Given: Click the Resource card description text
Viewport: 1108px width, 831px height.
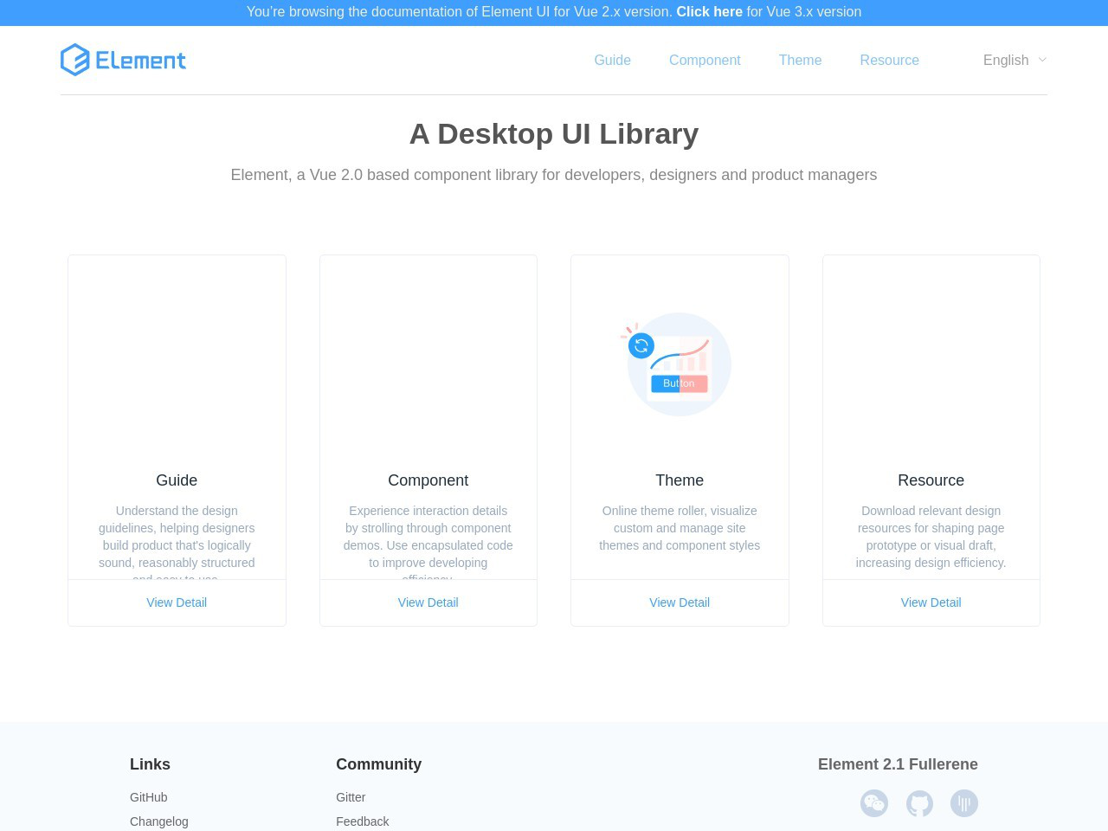Looking at the screenshot, I should click(931, 537).
